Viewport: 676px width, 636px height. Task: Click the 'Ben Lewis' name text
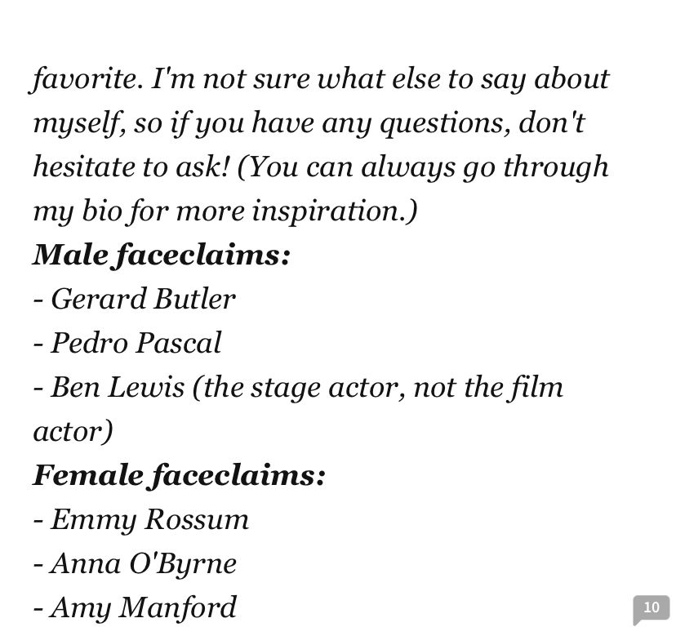pyautogui.click(x=118, y=387)
